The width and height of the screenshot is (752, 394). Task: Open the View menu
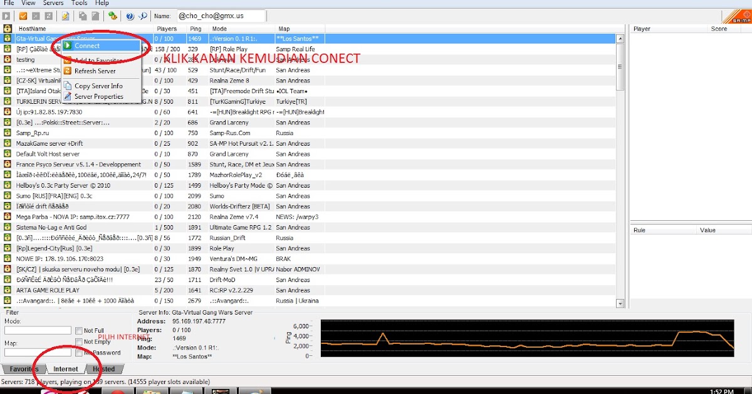(x=28, y=3)
